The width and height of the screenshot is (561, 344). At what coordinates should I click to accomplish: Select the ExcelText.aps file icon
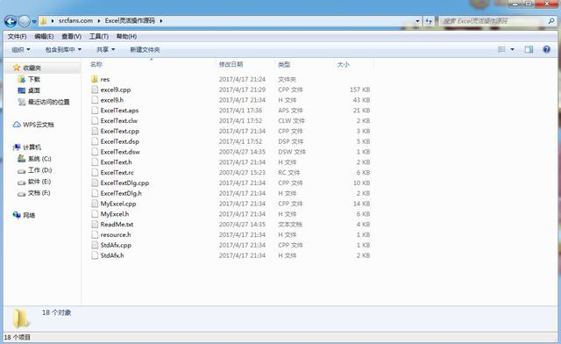(x=95, y=111)
